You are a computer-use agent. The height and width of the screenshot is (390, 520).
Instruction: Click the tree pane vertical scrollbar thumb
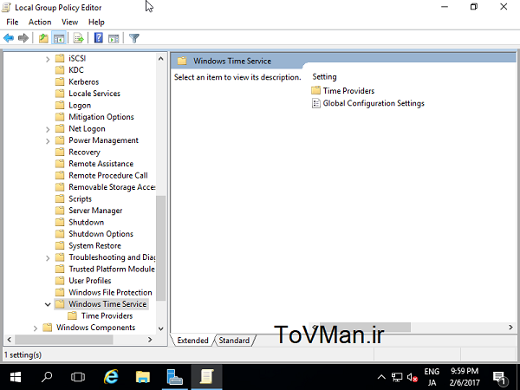tap(161, 248)
